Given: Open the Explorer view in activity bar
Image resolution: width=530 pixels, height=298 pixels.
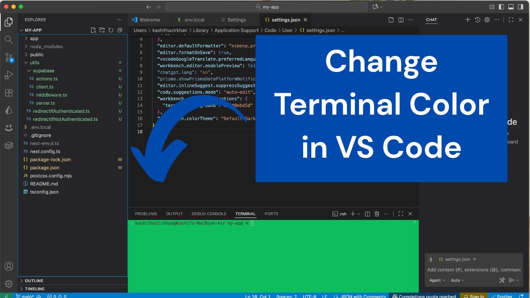Looking at the screenshot, I should point(9,22).
